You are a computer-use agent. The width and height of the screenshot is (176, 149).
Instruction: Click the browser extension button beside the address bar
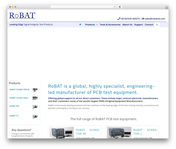tap(120, 7)
